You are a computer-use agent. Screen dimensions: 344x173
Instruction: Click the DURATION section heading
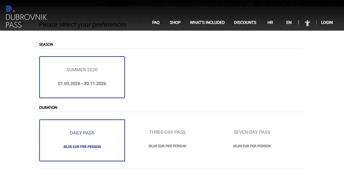tap(48, 108)
